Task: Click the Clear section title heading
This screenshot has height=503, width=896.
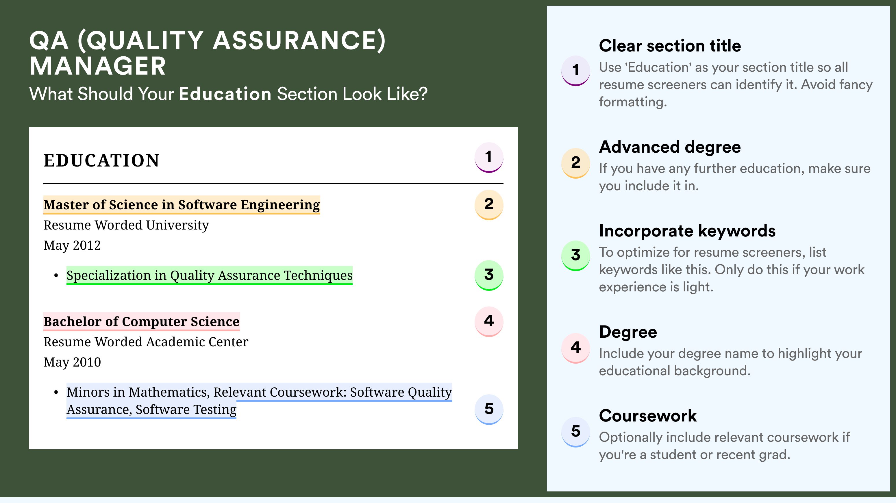Action: [x=670, y=46]
